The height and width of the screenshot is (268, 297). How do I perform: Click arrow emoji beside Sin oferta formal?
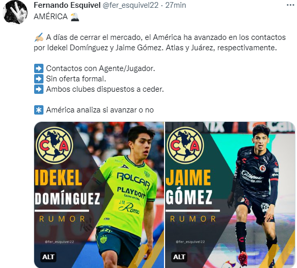pyautogui.click(x=39, y=79)
